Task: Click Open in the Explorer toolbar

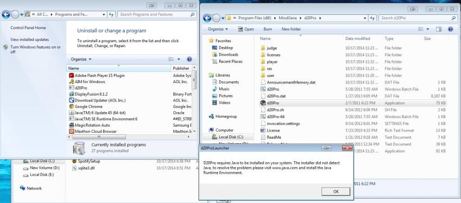Action: [246, 29]
